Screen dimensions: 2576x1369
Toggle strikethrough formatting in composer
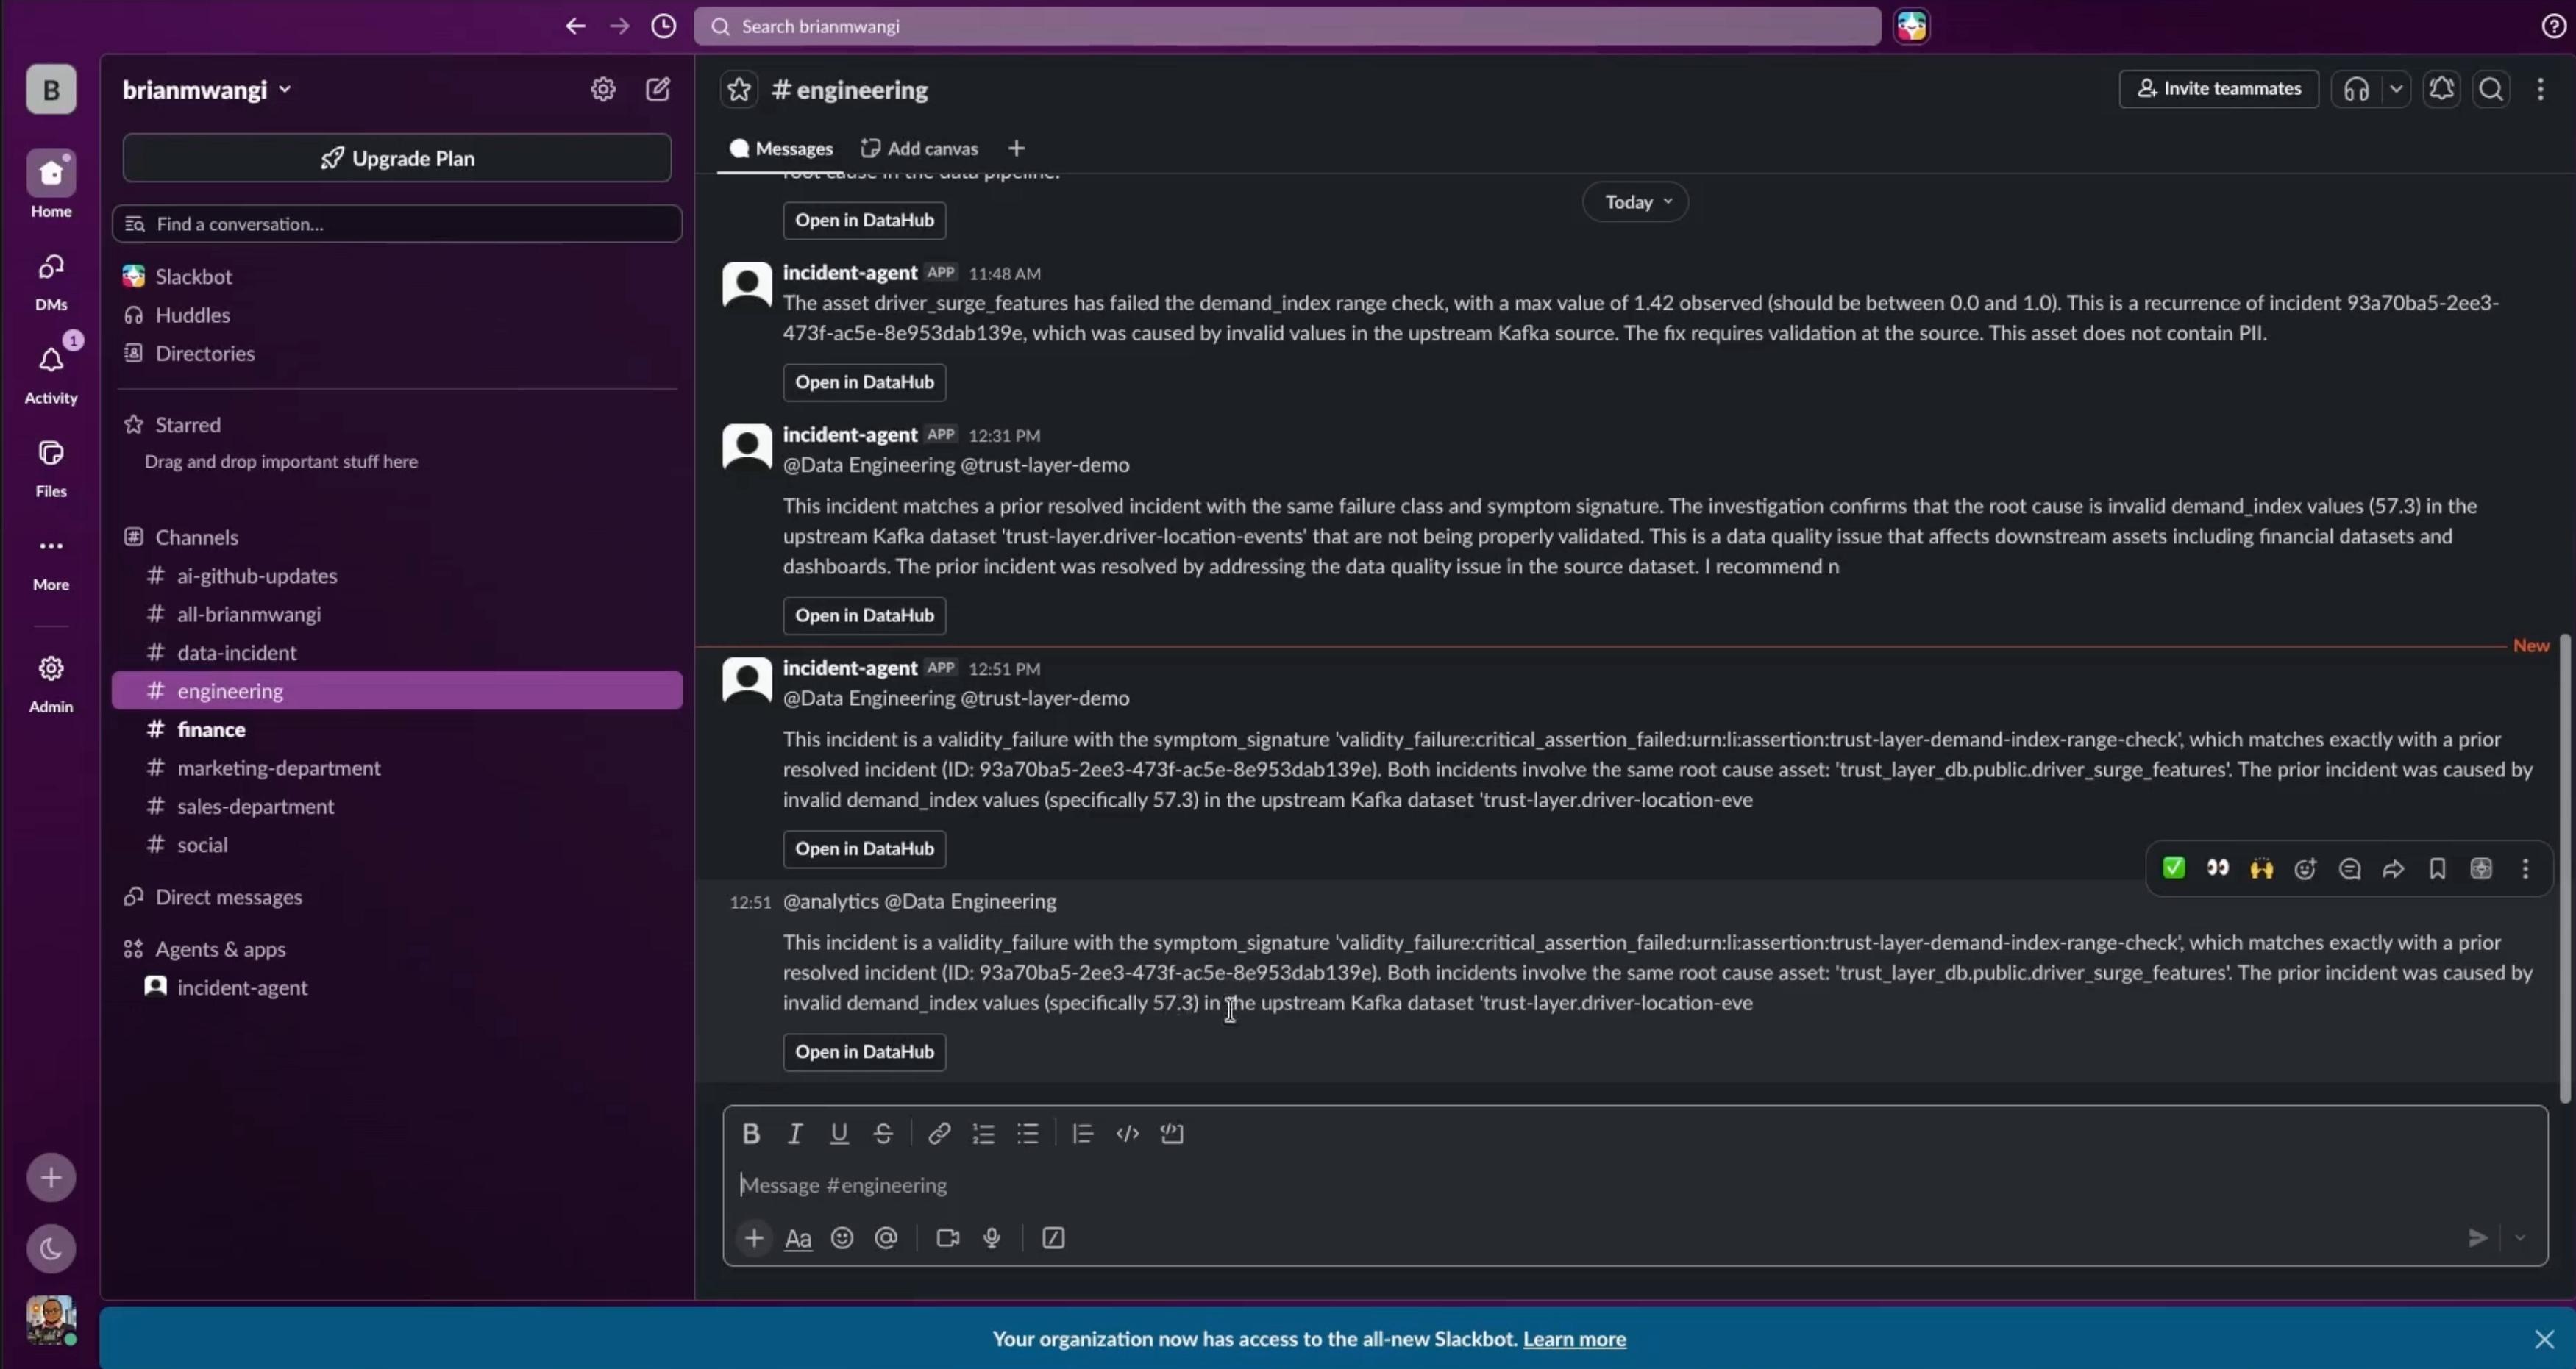pyautogui.click(x=883, y=1133)
